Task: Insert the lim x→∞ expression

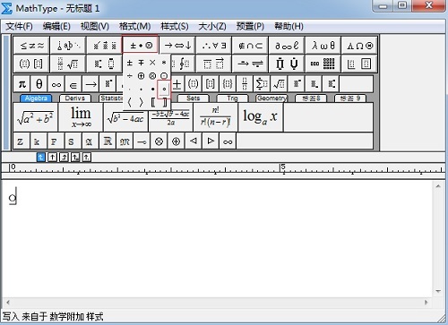Action: click(81, 117)
